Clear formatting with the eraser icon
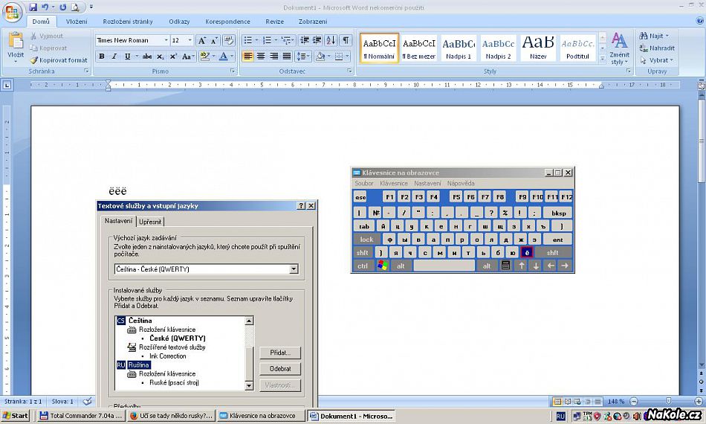 229,41
